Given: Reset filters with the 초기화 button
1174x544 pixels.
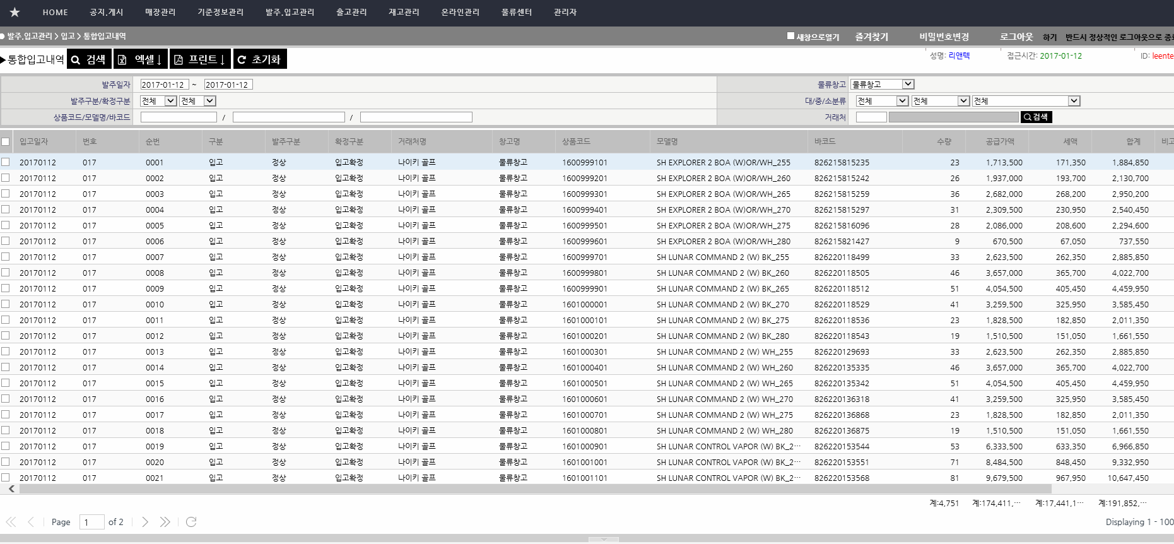Looking at the screenshot, I should 259,59.
